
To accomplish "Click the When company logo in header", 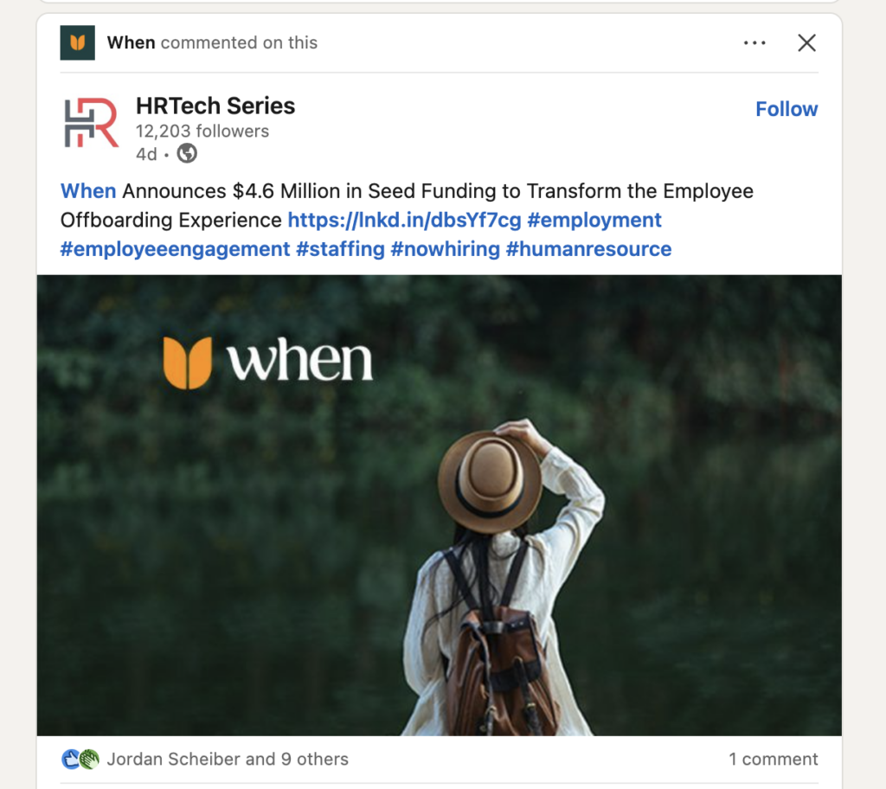I will pos(77,42).
